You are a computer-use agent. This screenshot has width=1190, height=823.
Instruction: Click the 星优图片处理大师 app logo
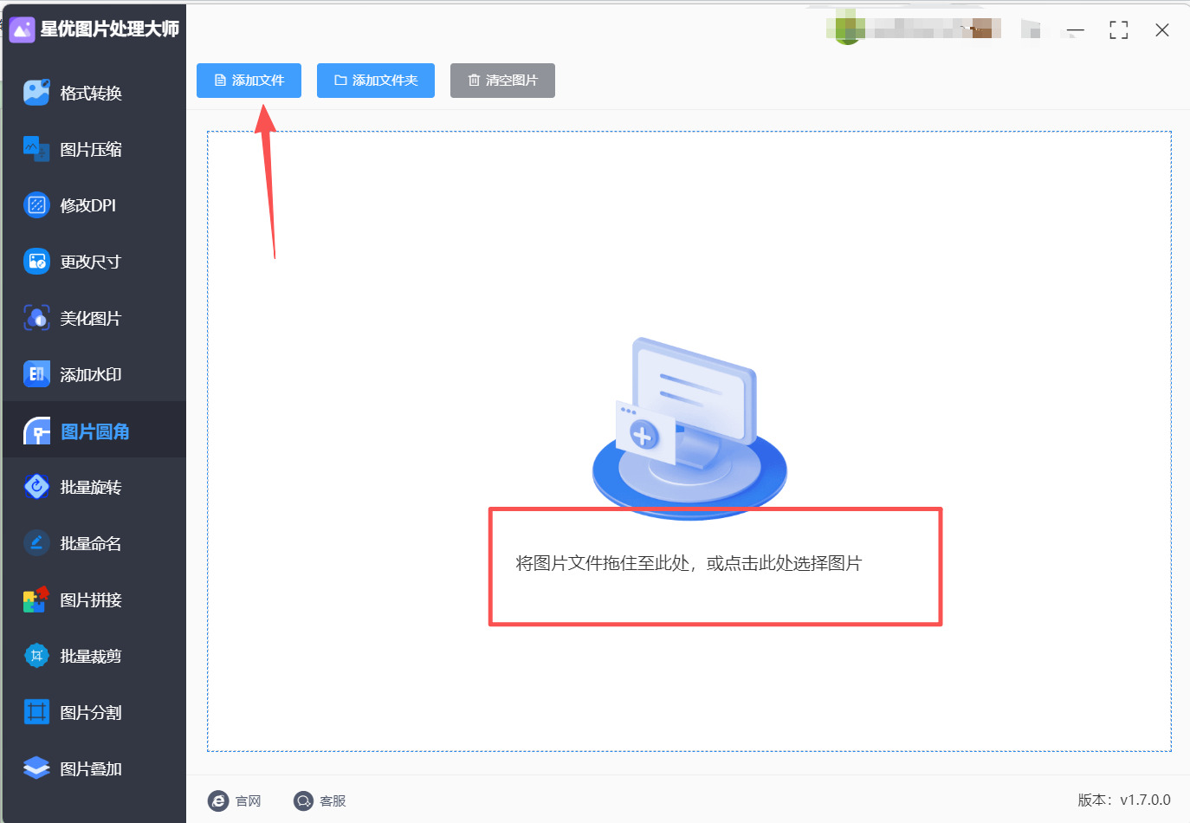point(22,29)
